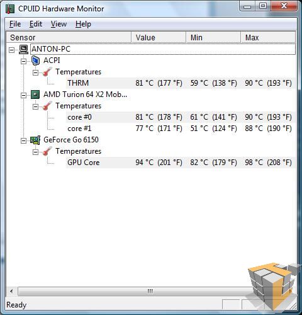Click the Max column header
This screenshot has height=315, width=302.
click(x=268, y=37)
